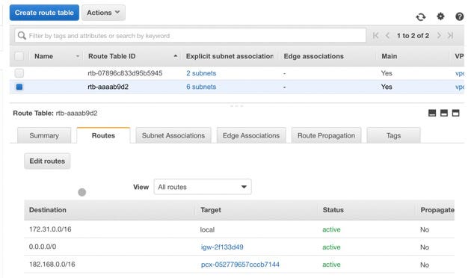The width and height of the screenshot is (471, 278).
Task: Switch to the Subnet Associations tab
Action: [x=173, y=135]
